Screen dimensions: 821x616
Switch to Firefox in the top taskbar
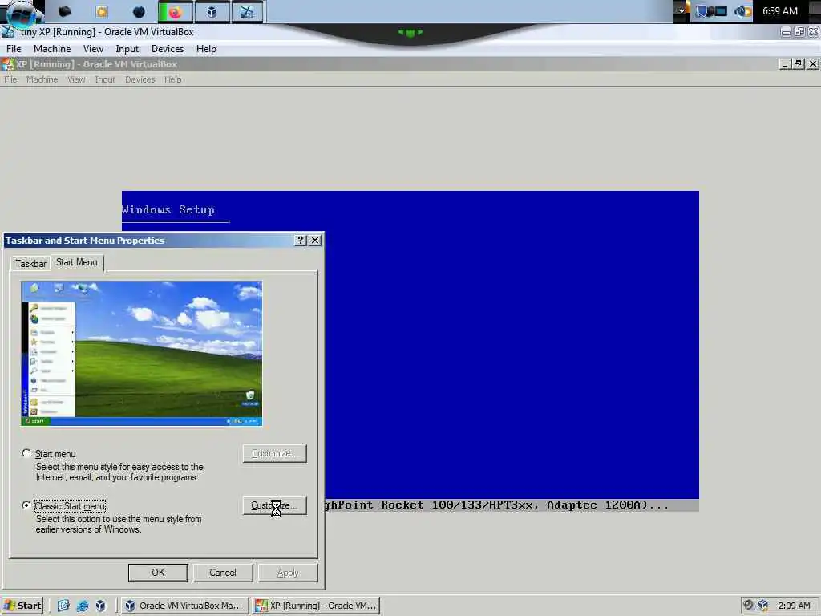(175, 11)
